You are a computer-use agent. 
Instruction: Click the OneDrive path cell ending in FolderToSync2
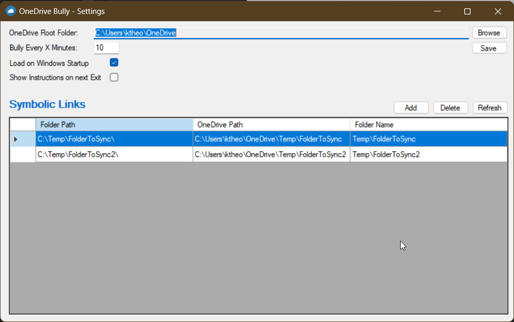pyautogui.click(x=272, y=154)
